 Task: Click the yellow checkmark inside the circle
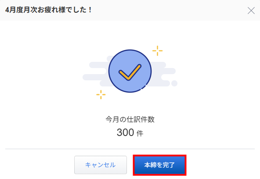tap(130, 72)
